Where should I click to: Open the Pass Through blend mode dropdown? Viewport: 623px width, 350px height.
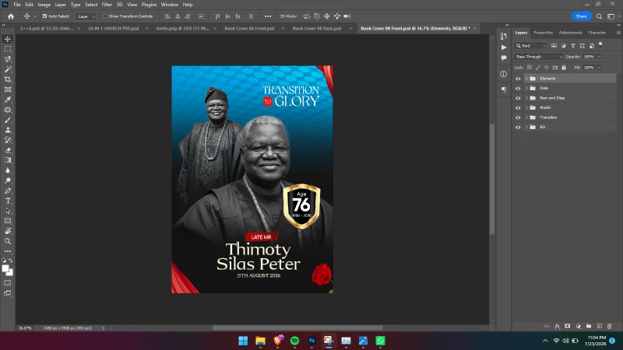point(538,57)
